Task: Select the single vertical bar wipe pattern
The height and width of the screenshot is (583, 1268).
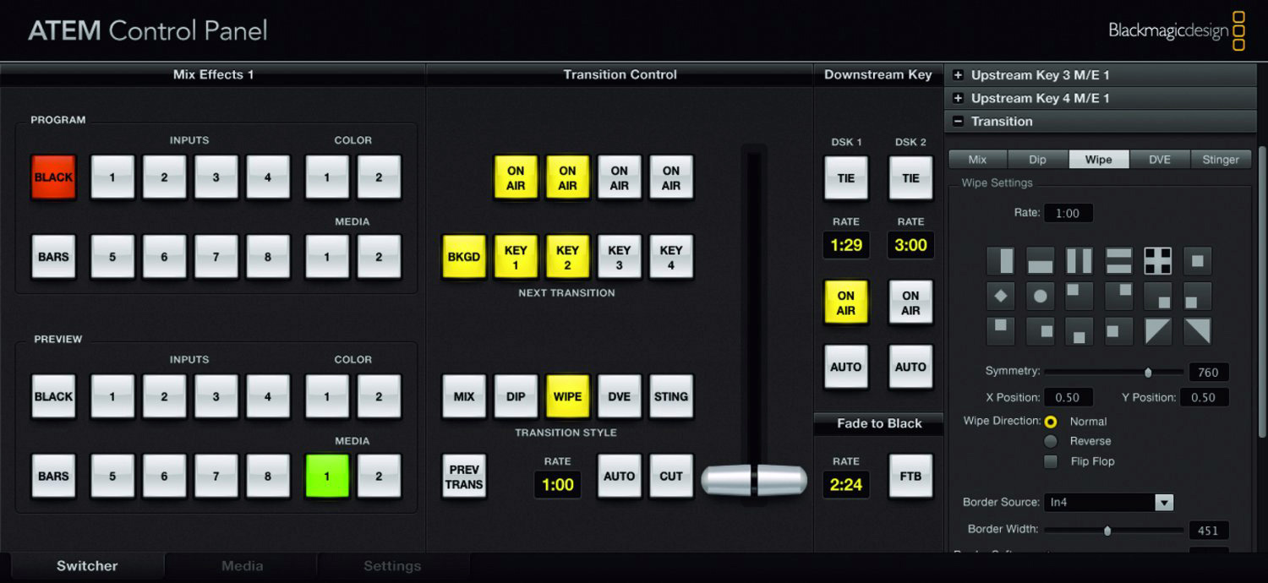Action: 1001,261
